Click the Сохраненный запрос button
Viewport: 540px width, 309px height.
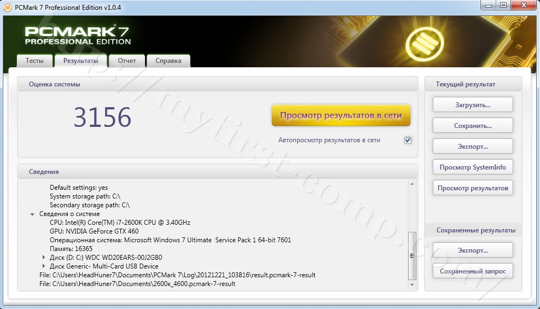[x=473, y=271]
